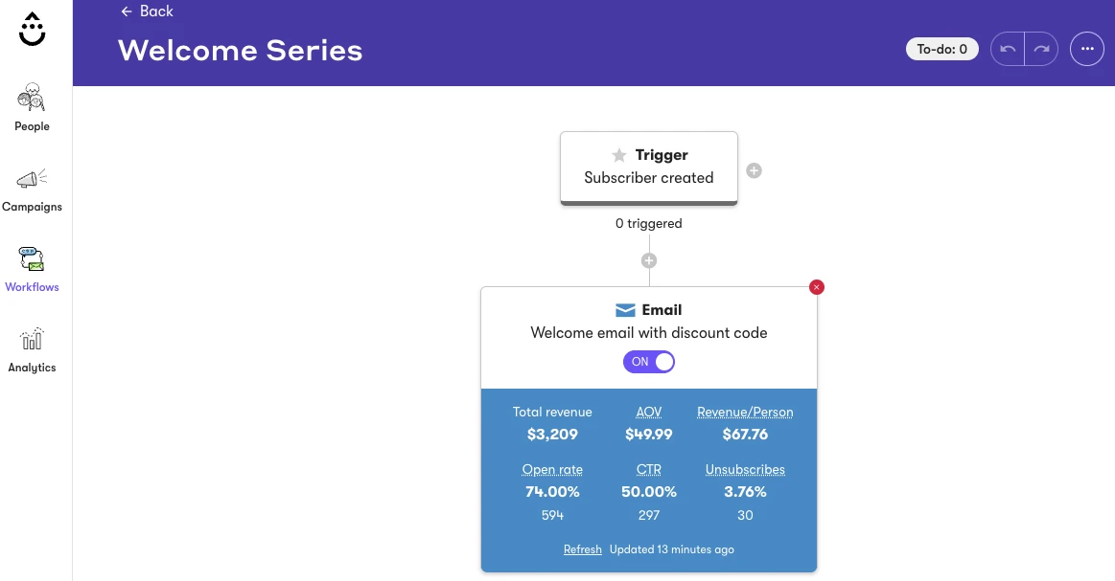The width and height of the screenshot is (1115, 581).
Task: Click the Revenue/Person metric label
Action: (745, 413)
